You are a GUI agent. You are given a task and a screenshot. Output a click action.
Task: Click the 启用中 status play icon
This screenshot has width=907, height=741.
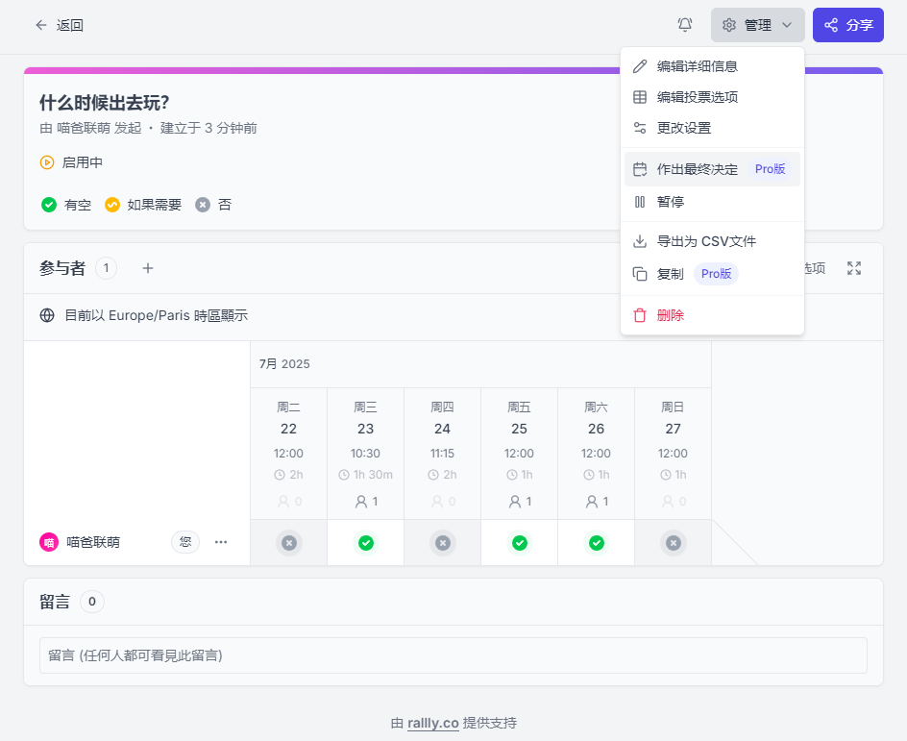[x=47, y=162]
